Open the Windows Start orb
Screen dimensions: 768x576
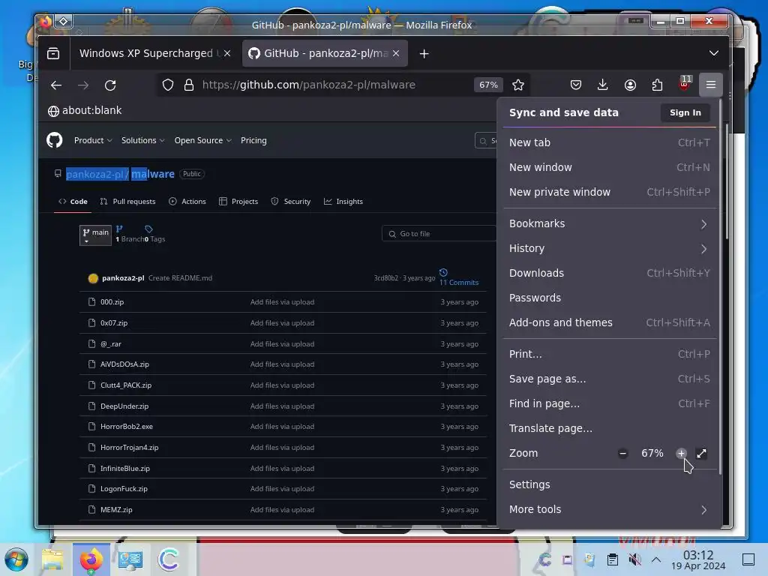16,559
